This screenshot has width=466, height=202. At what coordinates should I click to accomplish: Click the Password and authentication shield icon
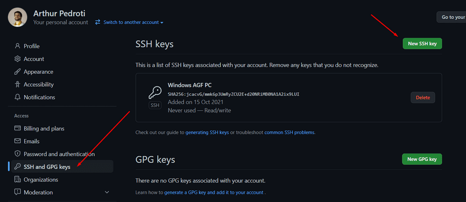pyautogui.click(x=18, y=154)
